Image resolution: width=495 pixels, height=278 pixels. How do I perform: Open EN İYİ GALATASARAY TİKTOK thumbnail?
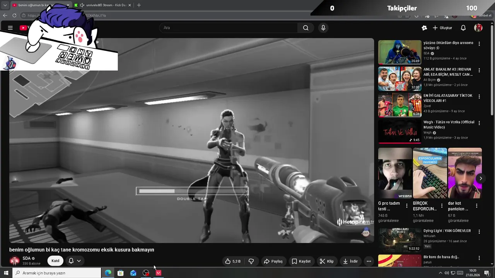pyautogui.click(x=399, y=105)
